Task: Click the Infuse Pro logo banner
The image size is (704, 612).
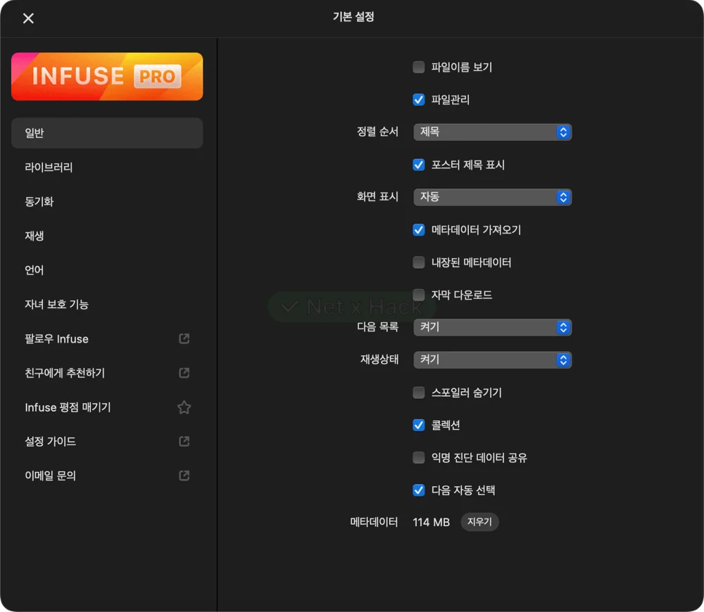Action: [107, 76]
